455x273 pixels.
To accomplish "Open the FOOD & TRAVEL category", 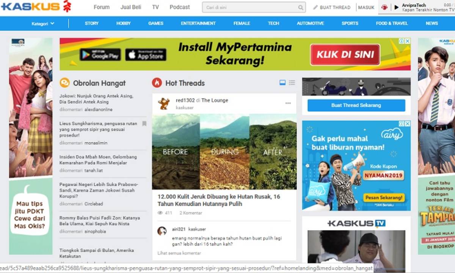I will point(392,24).
